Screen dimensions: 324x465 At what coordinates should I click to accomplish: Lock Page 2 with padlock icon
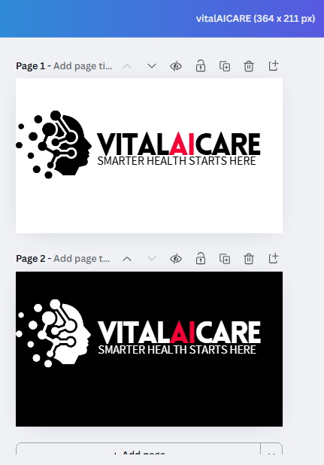coord(201,258)
